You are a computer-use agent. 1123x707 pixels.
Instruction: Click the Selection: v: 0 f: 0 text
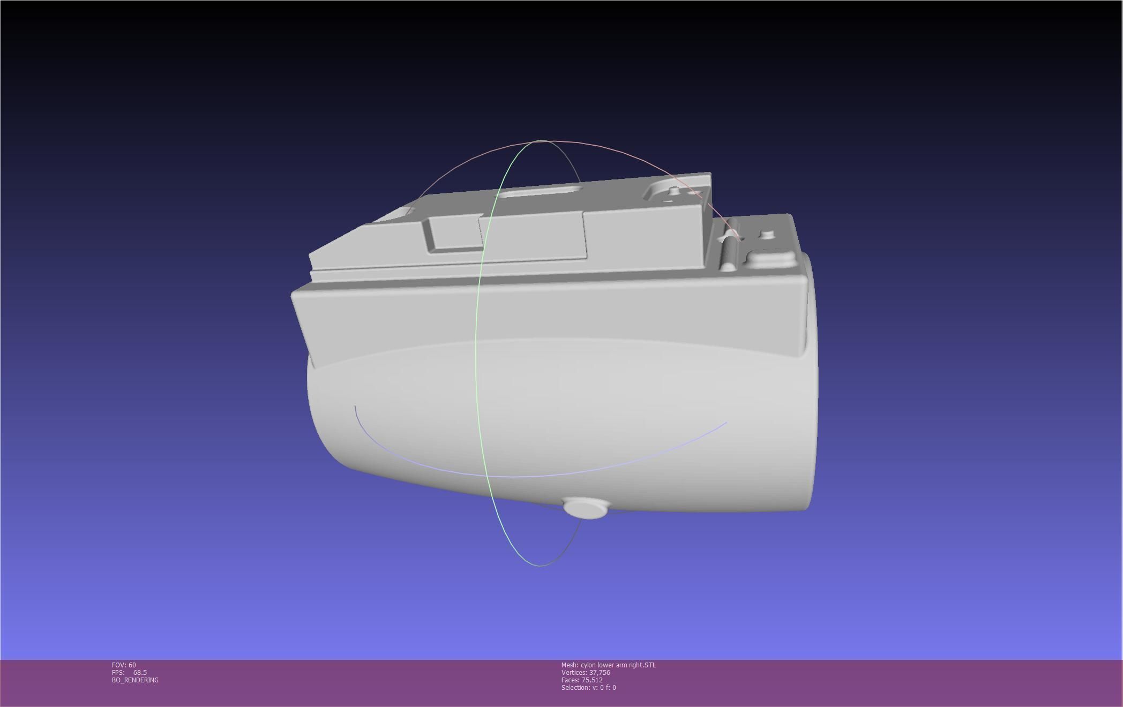pos(588,687)
